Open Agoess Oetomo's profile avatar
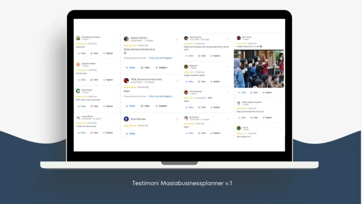The height and width of the screenshot is (204, 362). click(x=126, y=39)
